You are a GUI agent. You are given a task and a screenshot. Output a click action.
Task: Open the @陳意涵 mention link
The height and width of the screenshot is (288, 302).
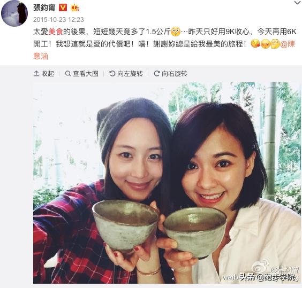coord(288,44)
